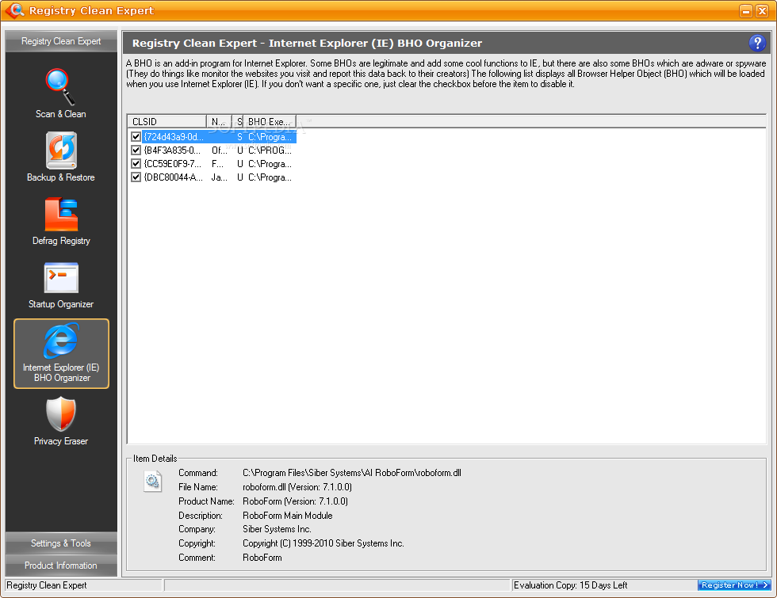Sort list by S column header

pyautogui.click(x=238, y=121)
